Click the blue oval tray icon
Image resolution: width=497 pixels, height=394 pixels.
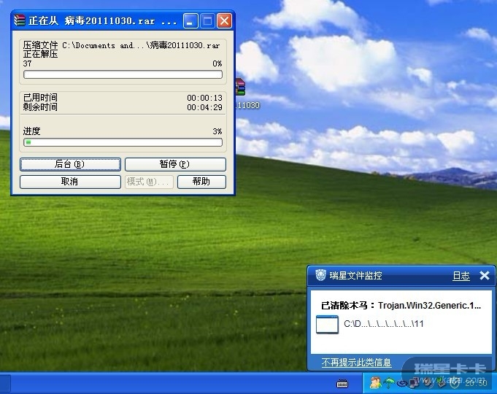point(402,384)
